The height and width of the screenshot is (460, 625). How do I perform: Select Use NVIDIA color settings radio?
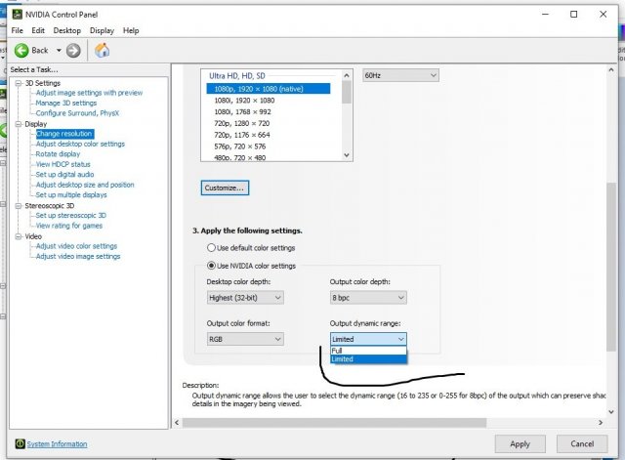click(x=211, y=266)
